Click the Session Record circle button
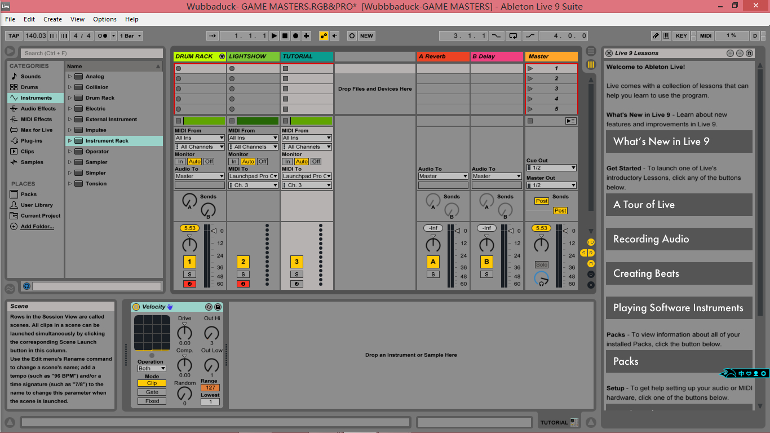 click(352, 36)
